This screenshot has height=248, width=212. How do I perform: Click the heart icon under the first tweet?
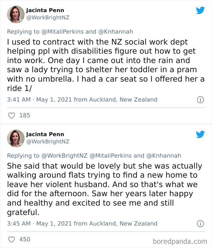12,115
